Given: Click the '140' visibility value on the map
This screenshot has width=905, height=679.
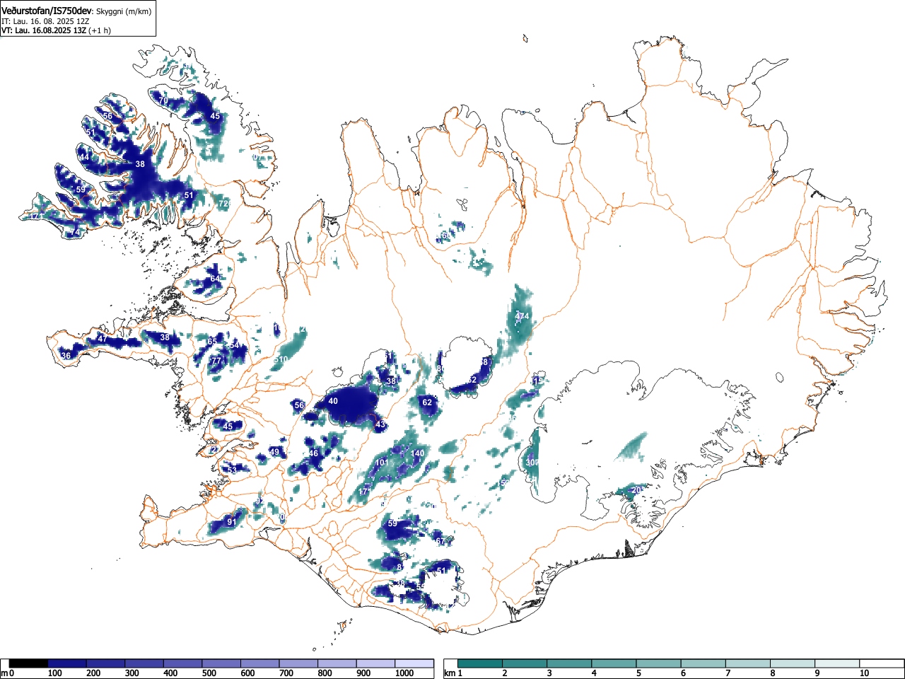Looking at the screenshot, I should pos(418,453).
